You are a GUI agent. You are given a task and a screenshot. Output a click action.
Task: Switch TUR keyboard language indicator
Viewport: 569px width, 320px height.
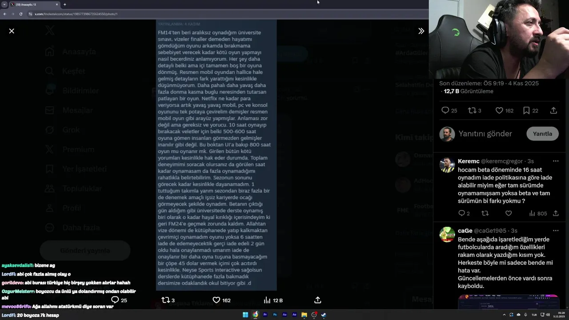pyautogui.click(x=534, y=315)
